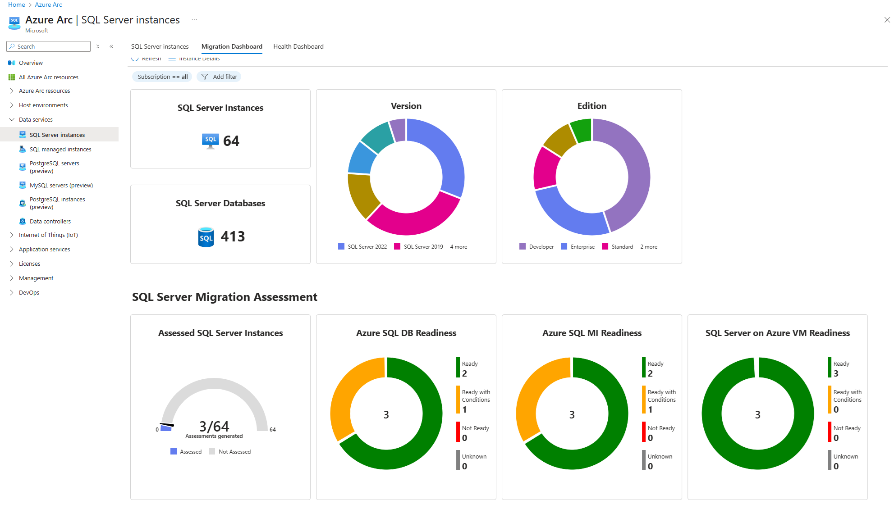Click the Add filter button

[219, 77]
